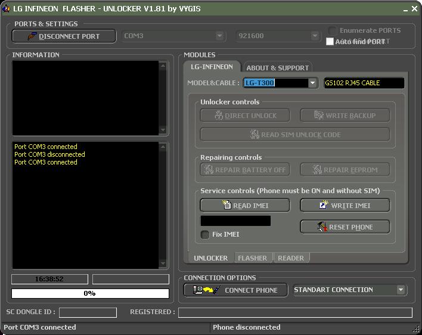Image resolution: width=422 pixels, height=335 pixels.
Task: Click the WRITE BACKUP button
Action: 345,116
